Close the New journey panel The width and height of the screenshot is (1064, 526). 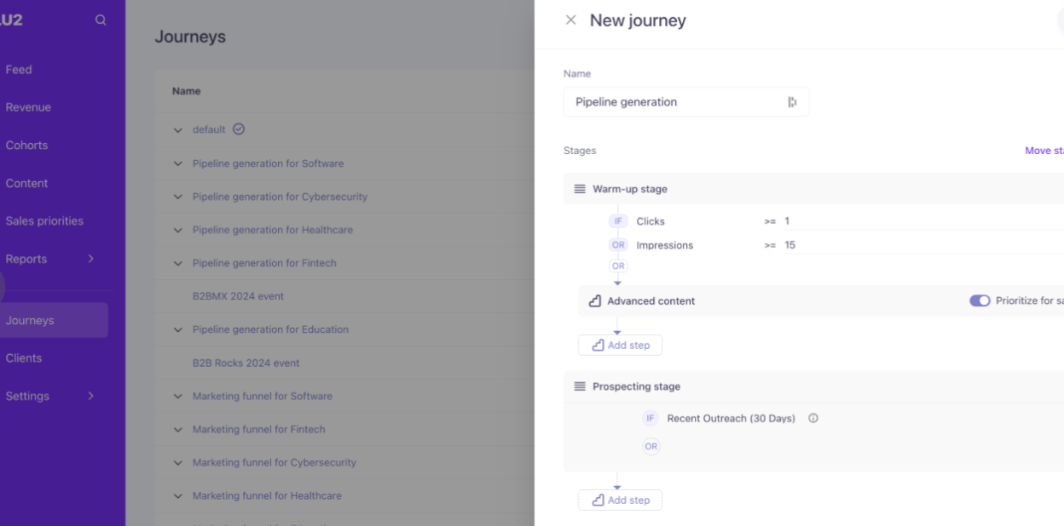click(x=570, y=20)
